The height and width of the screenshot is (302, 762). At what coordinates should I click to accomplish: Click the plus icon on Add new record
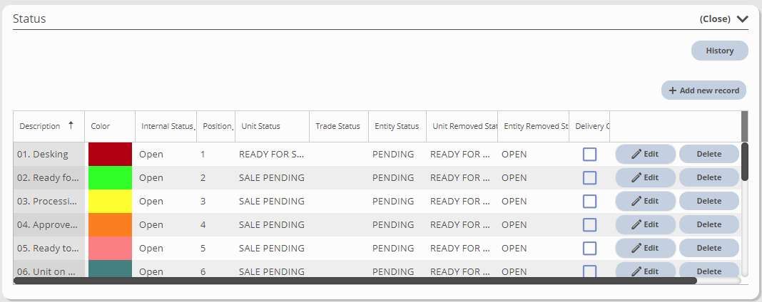(672, 90)
